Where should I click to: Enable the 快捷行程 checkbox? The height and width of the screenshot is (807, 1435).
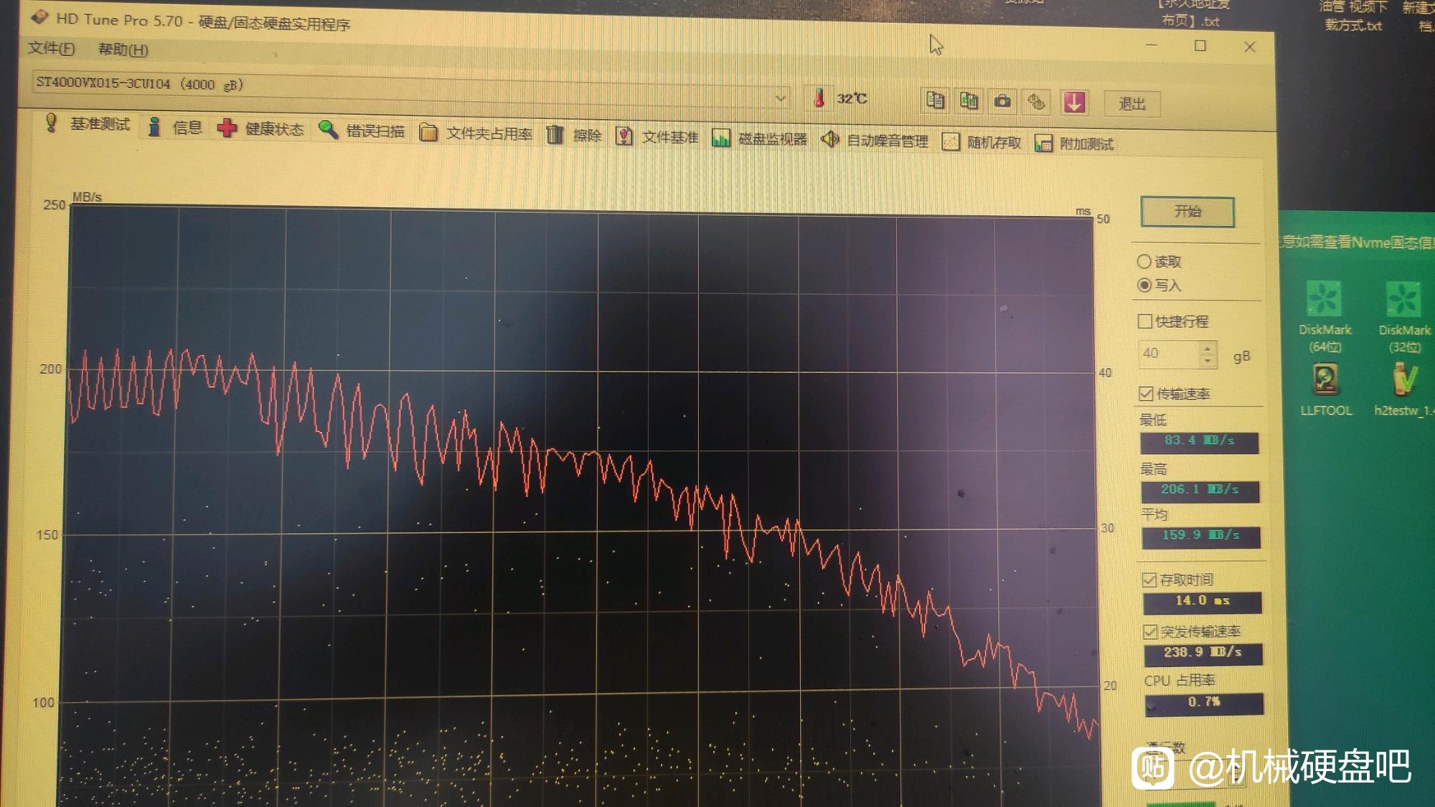[x=1145, y=321]
